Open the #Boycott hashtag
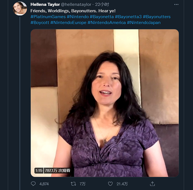The height and width of the screenshot is (190, 193). click(x=40, y=23)
